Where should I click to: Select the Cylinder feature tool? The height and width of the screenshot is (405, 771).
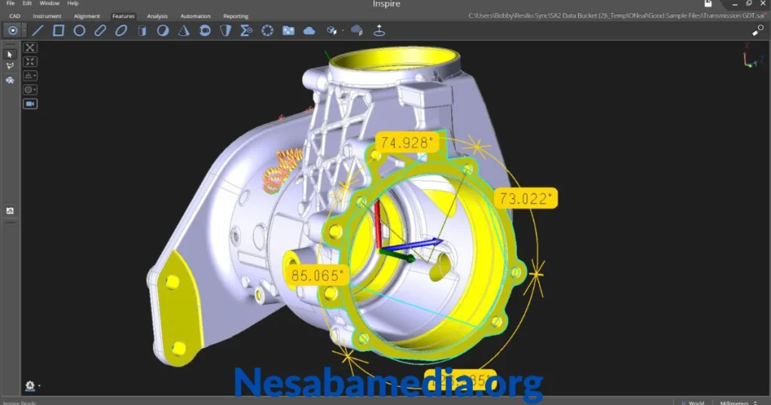(x=142, y=30)
